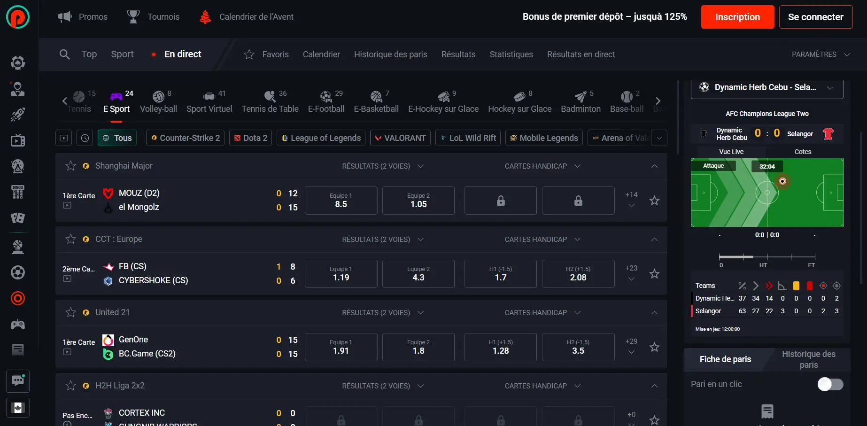Open the soccer ball sidebar icon
867x426 pixels.
[x=18, y=272]
